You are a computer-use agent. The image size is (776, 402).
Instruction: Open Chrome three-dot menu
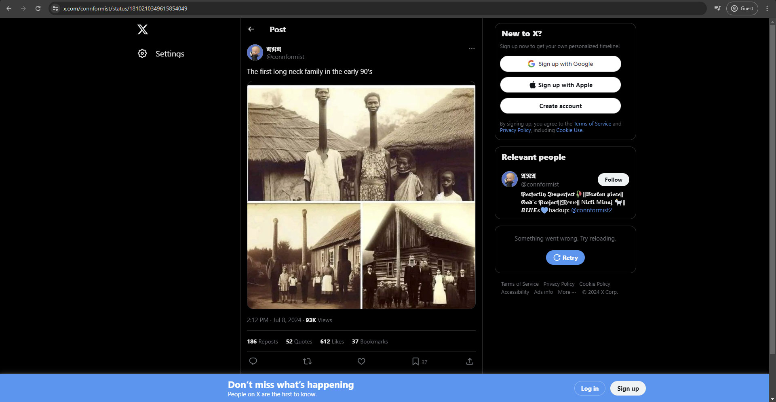(767, 8)
